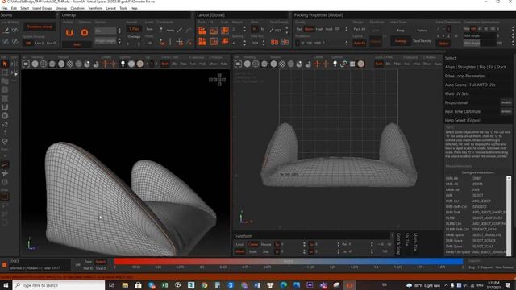This screenshot has height=290, width=516.
Task: Select the High quality option in Packing
Action: [x=319, y=29]
